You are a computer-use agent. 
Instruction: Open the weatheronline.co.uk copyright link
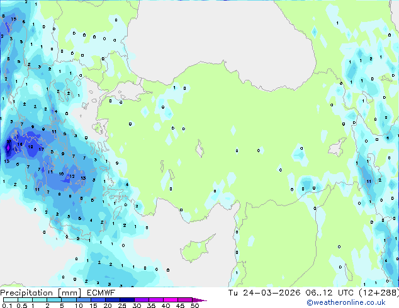click(x=346, y=302)
